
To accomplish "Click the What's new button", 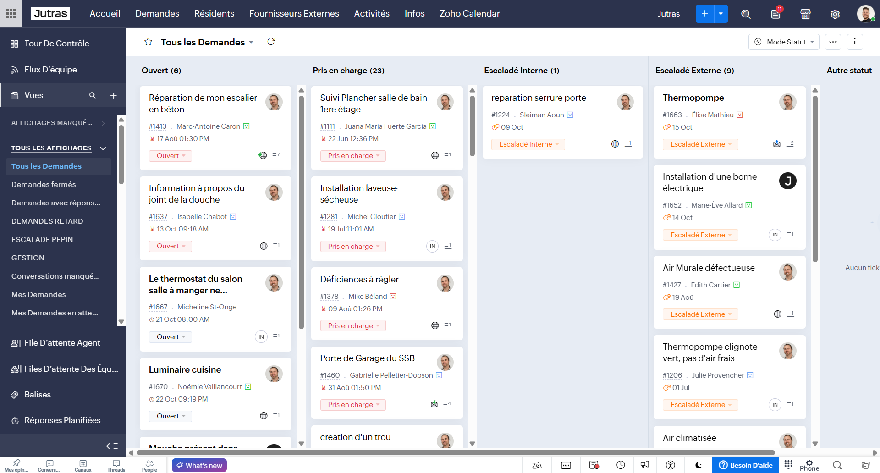I will 199,465.
